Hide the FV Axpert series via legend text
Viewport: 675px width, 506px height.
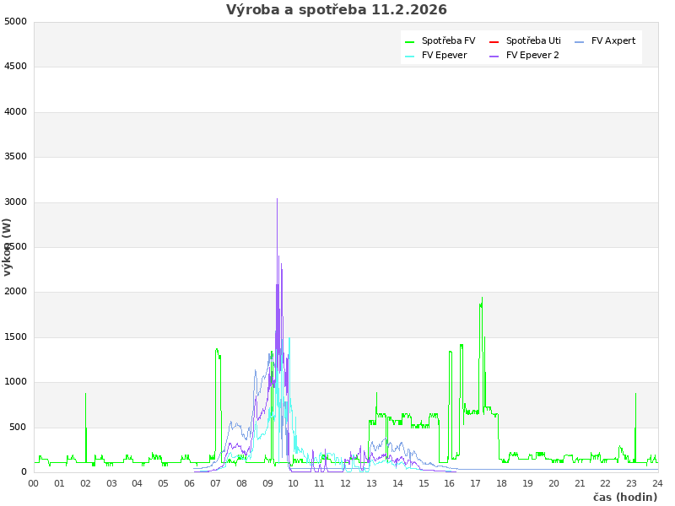[613, 41]
